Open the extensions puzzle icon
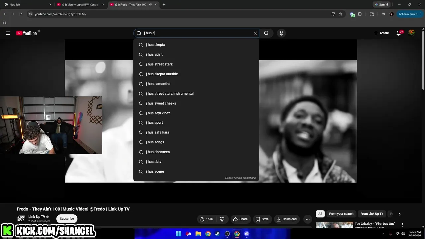The height and width of the screenshot is (239, 425). click(360, 14)
